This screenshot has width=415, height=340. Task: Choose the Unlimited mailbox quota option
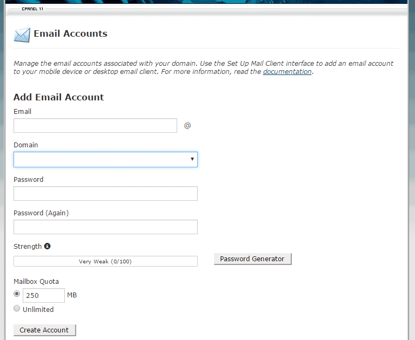coord(17,309)
